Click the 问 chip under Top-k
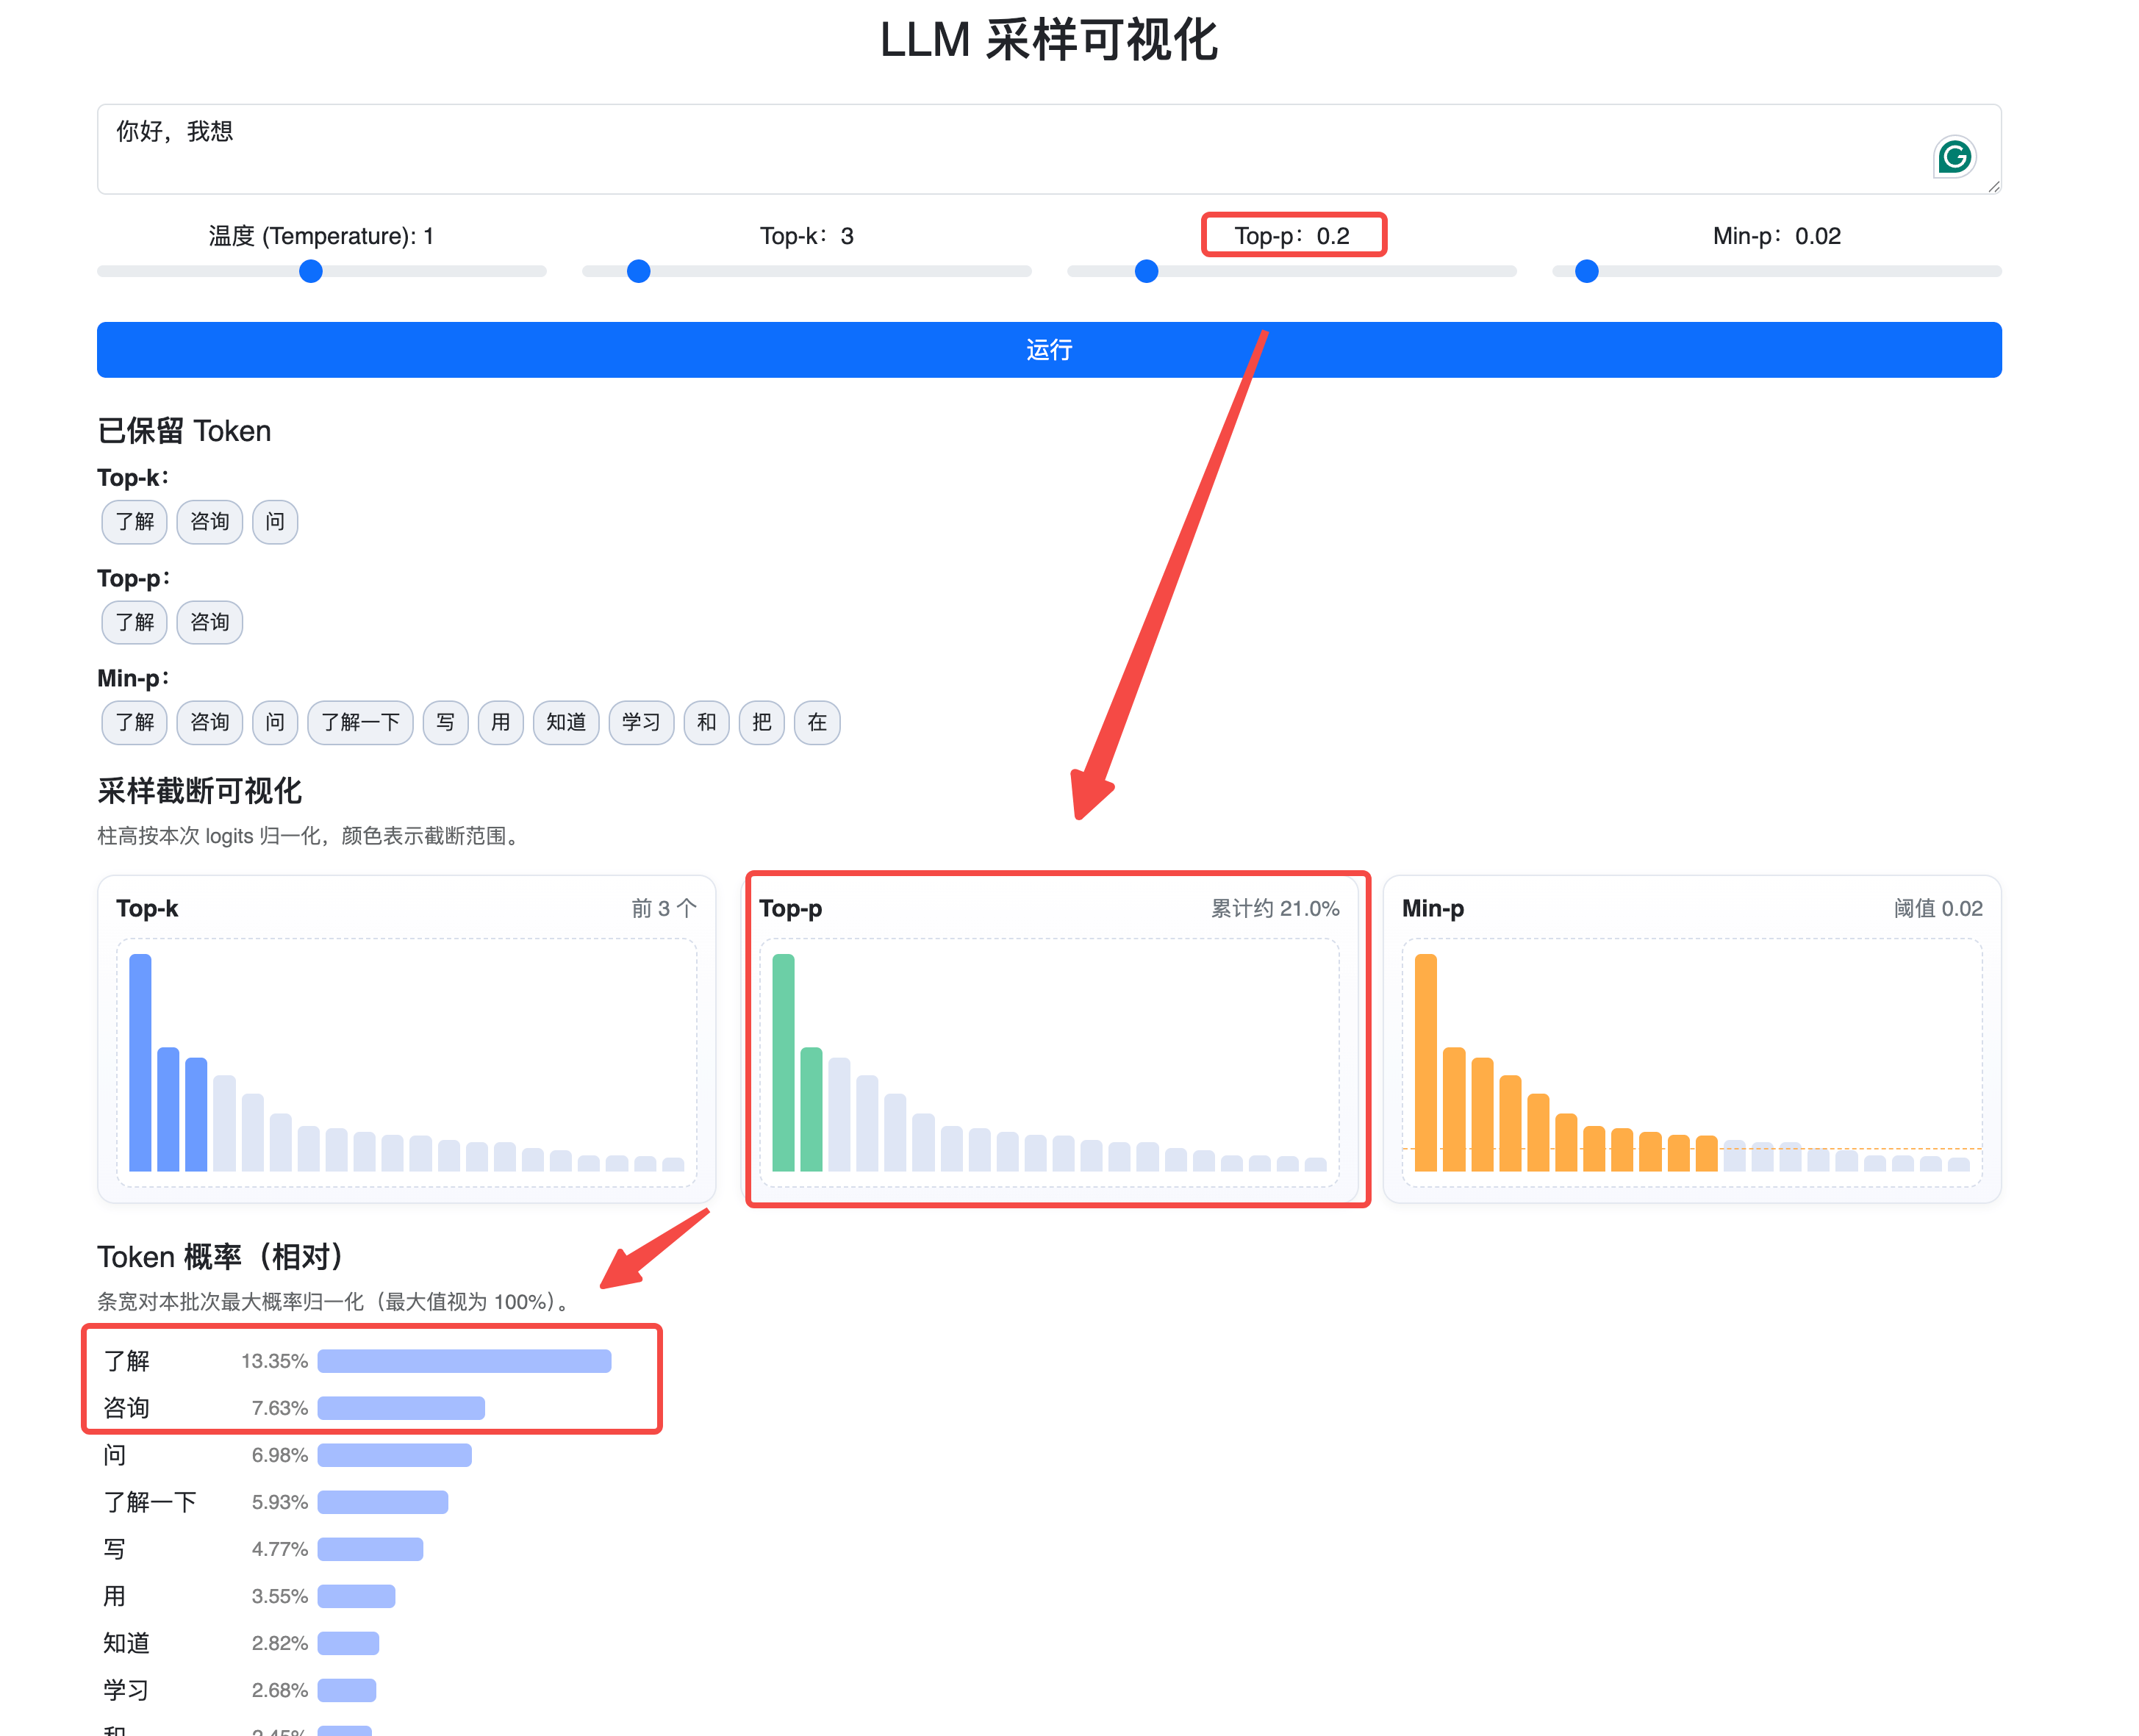The height and width of the screenshot is (1736, 2139). (275, 522)
